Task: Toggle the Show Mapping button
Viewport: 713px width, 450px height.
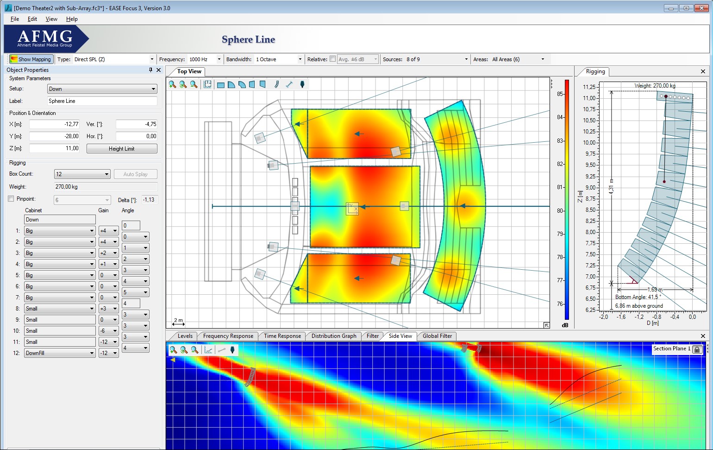Action: pos(31,59)
